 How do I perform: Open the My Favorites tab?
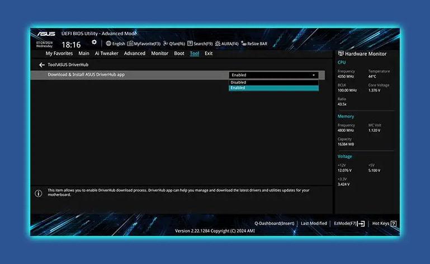coord(59,54)
